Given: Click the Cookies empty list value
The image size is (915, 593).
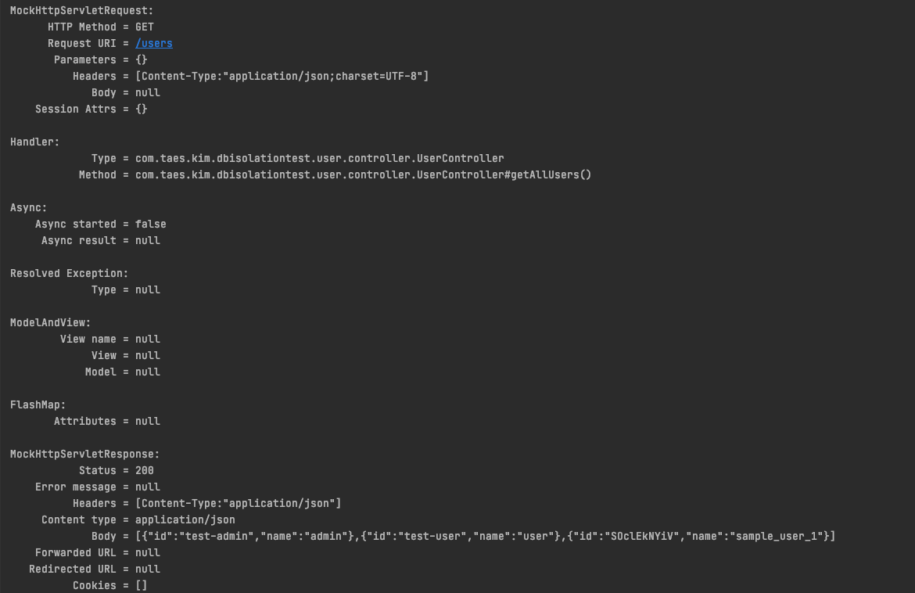Looking at the screenshot, I should click(142, 585).
